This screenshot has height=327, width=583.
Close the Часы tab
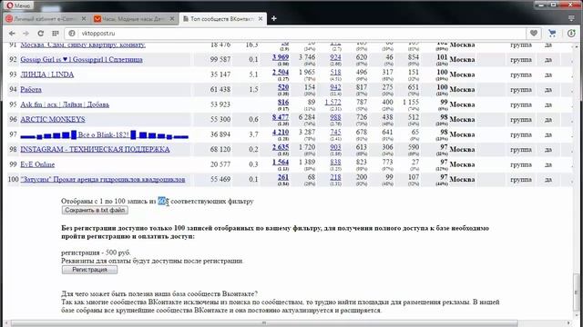coord(172,18)
